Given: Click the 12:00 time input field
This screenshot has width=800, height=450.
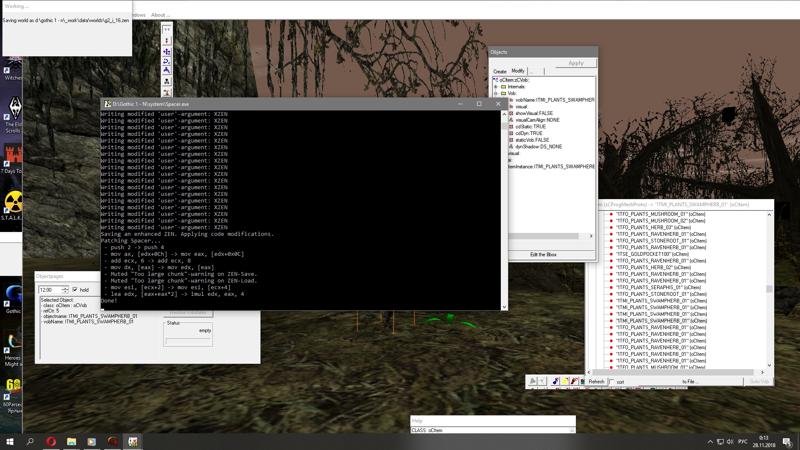Looking at the screenshot, I should [x=50, y=290].
